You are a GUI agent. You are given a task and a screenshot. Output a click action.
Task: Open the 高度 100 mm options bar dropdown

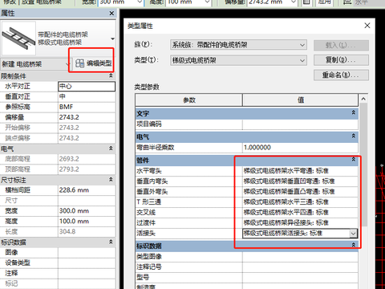(207, 2)
